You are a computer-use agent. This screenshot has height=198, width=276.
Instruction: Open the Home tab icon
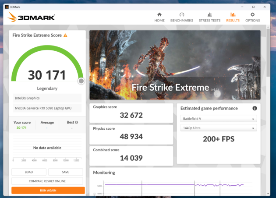coord(159,14)
